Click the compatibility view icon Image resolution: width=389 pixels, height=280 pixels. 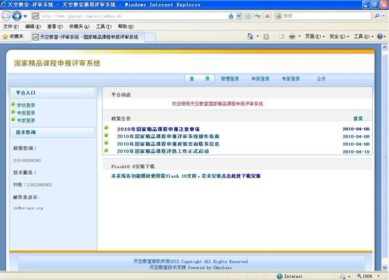tap(247, 16)
